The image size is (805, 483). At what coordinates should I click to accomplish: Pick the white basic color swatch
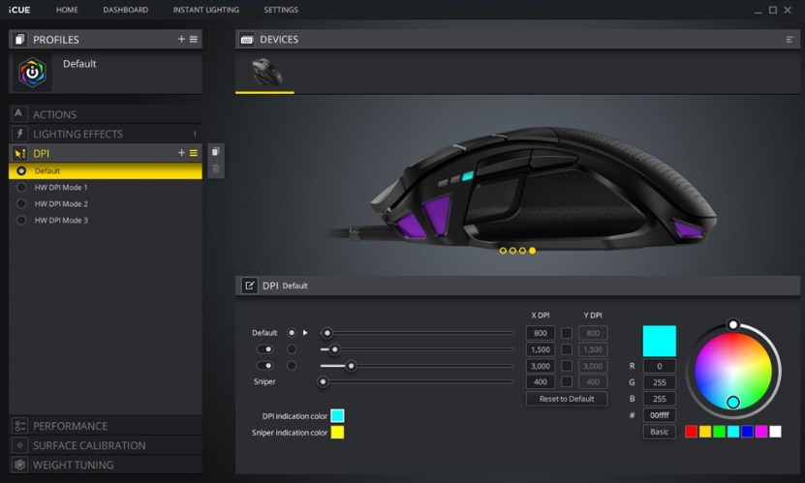[x=775, y=432]
